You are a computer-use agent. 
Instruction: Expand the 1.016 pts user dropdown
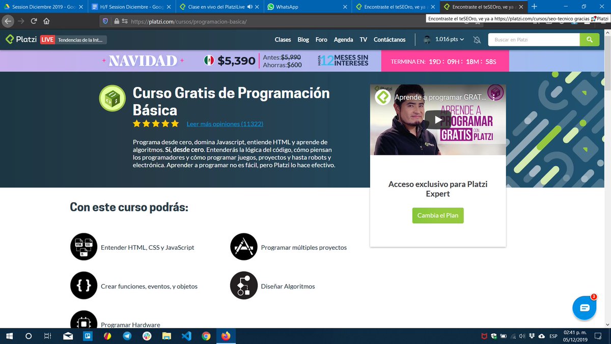pos(450,39)
